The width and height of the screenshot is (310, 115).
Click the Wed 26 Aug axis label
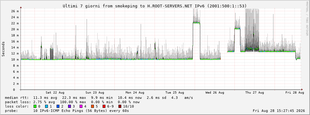[x=215, y=93]
